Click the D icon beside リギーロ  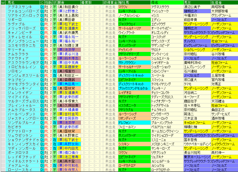tap(42, 20)
